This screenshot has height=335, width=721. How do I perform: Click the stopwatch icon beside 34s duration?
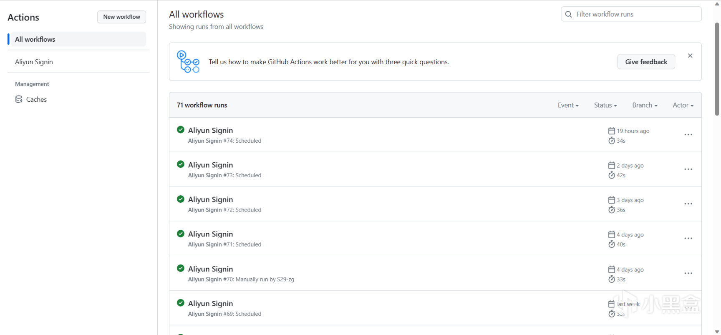(612, 141)
